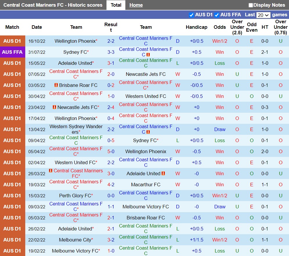The image size is (289, 256).
Task: Click red card icon in 31/07/22 Sydney FC match
Action: (x=148, y=55)
